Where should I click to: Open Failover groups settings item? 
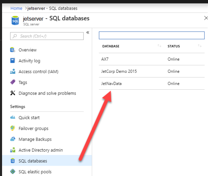[x=33, y=129]
